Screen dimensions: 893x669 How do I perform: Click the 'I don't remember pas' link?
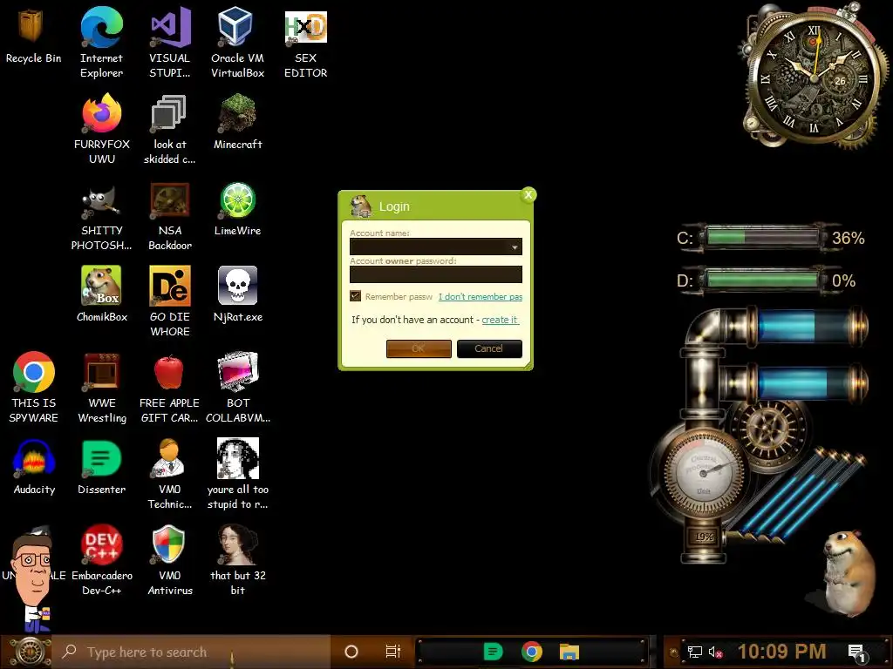pyautogui.click(x=481, y=296)
